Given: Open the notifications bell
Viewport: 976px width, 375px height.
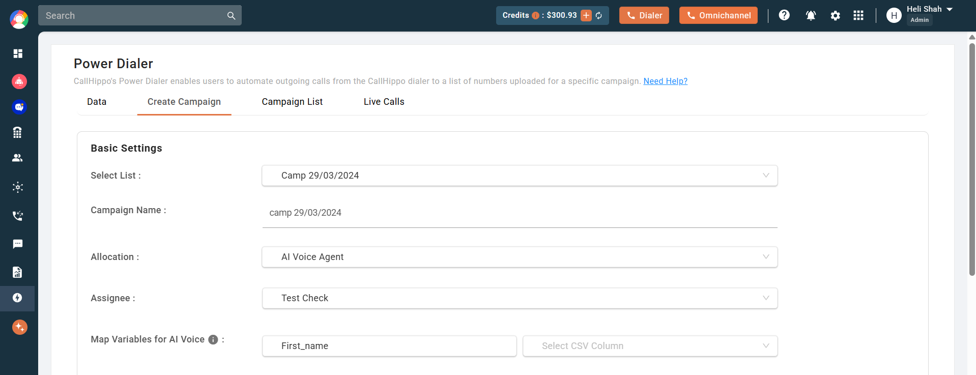Looking at the screenshot, I should pos(811,16).
